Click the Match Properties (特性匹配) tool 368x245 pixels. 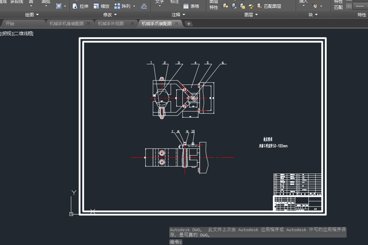(x=338, y=5)
